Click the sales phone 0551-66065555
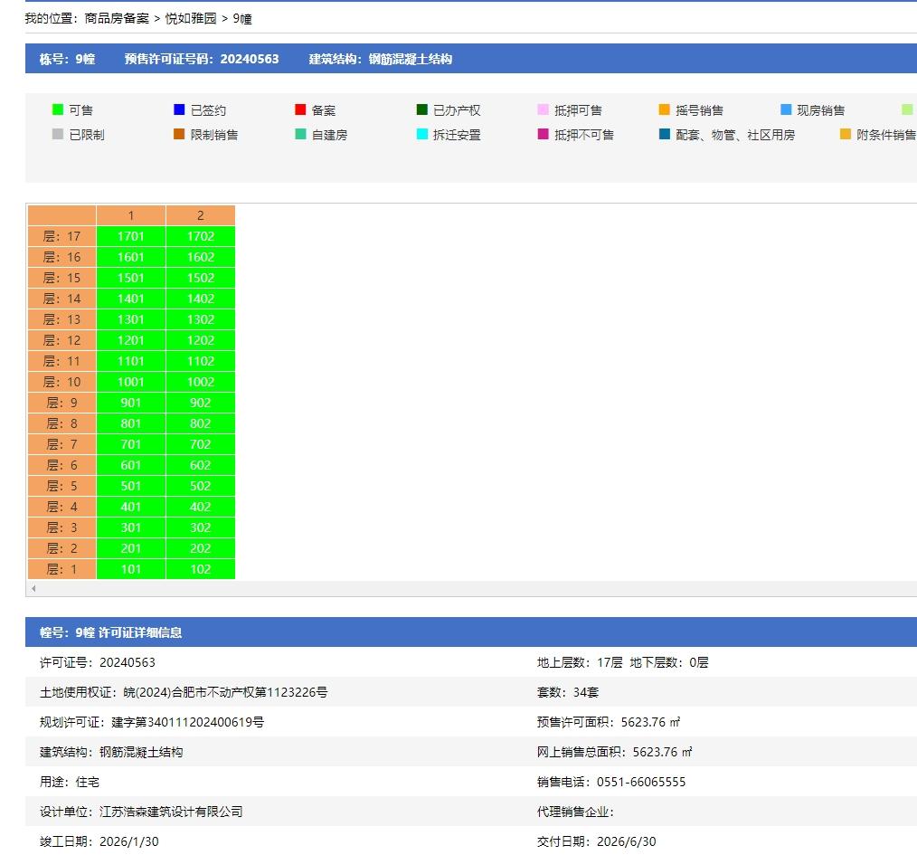Screen dimensions: 917x855 (x=641, y=782)
